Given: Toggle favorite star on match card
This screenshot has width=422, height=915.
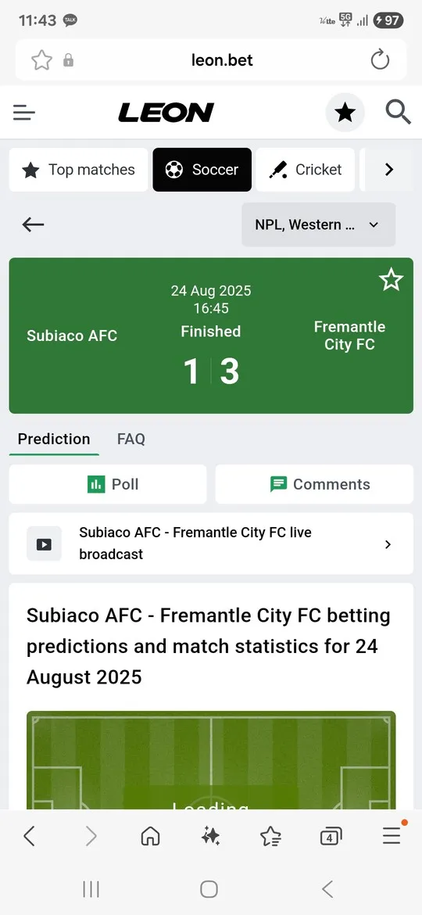Looking at the screenshot, I should coord(391,280).
